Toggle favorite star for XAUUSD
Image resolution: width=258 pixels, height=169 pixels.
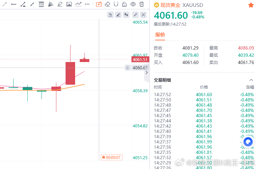tap(251, 5)
